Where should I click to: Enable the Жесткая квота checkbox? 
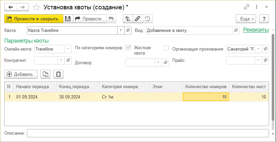pyautogui.click(x=166, y=48)
